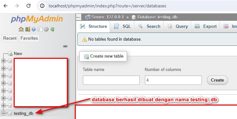Click the SQL tab icon
The height and width of the screenshot is (119, 237).
tap(116, 26)
